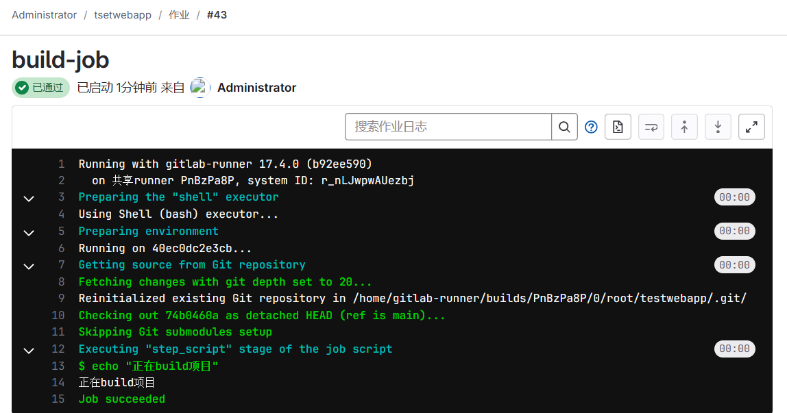The width and height of the screenshot is (787, 413).
Task: Collapse 'Executing step_script' section
Action: click(x=29, y=351)
